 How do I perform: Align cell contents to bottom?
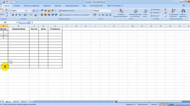point(49,11)
